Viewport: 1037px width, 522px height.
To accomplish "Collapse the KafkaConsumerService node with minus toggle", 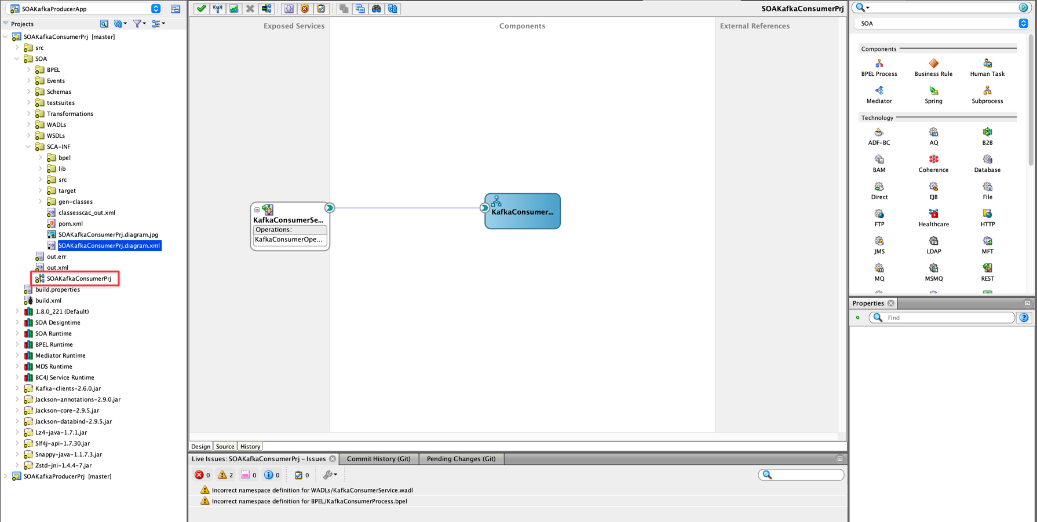I will pyautogui.click(x=257, y=210).
